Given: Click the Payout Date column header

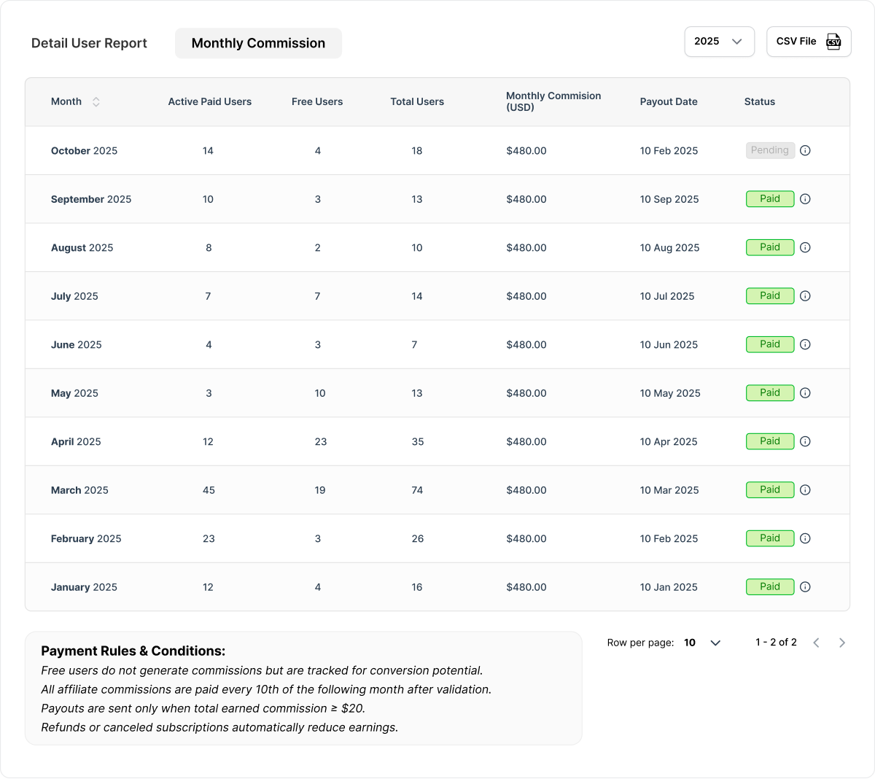Looking at the screenshot, I should click(x=668, y=102).
